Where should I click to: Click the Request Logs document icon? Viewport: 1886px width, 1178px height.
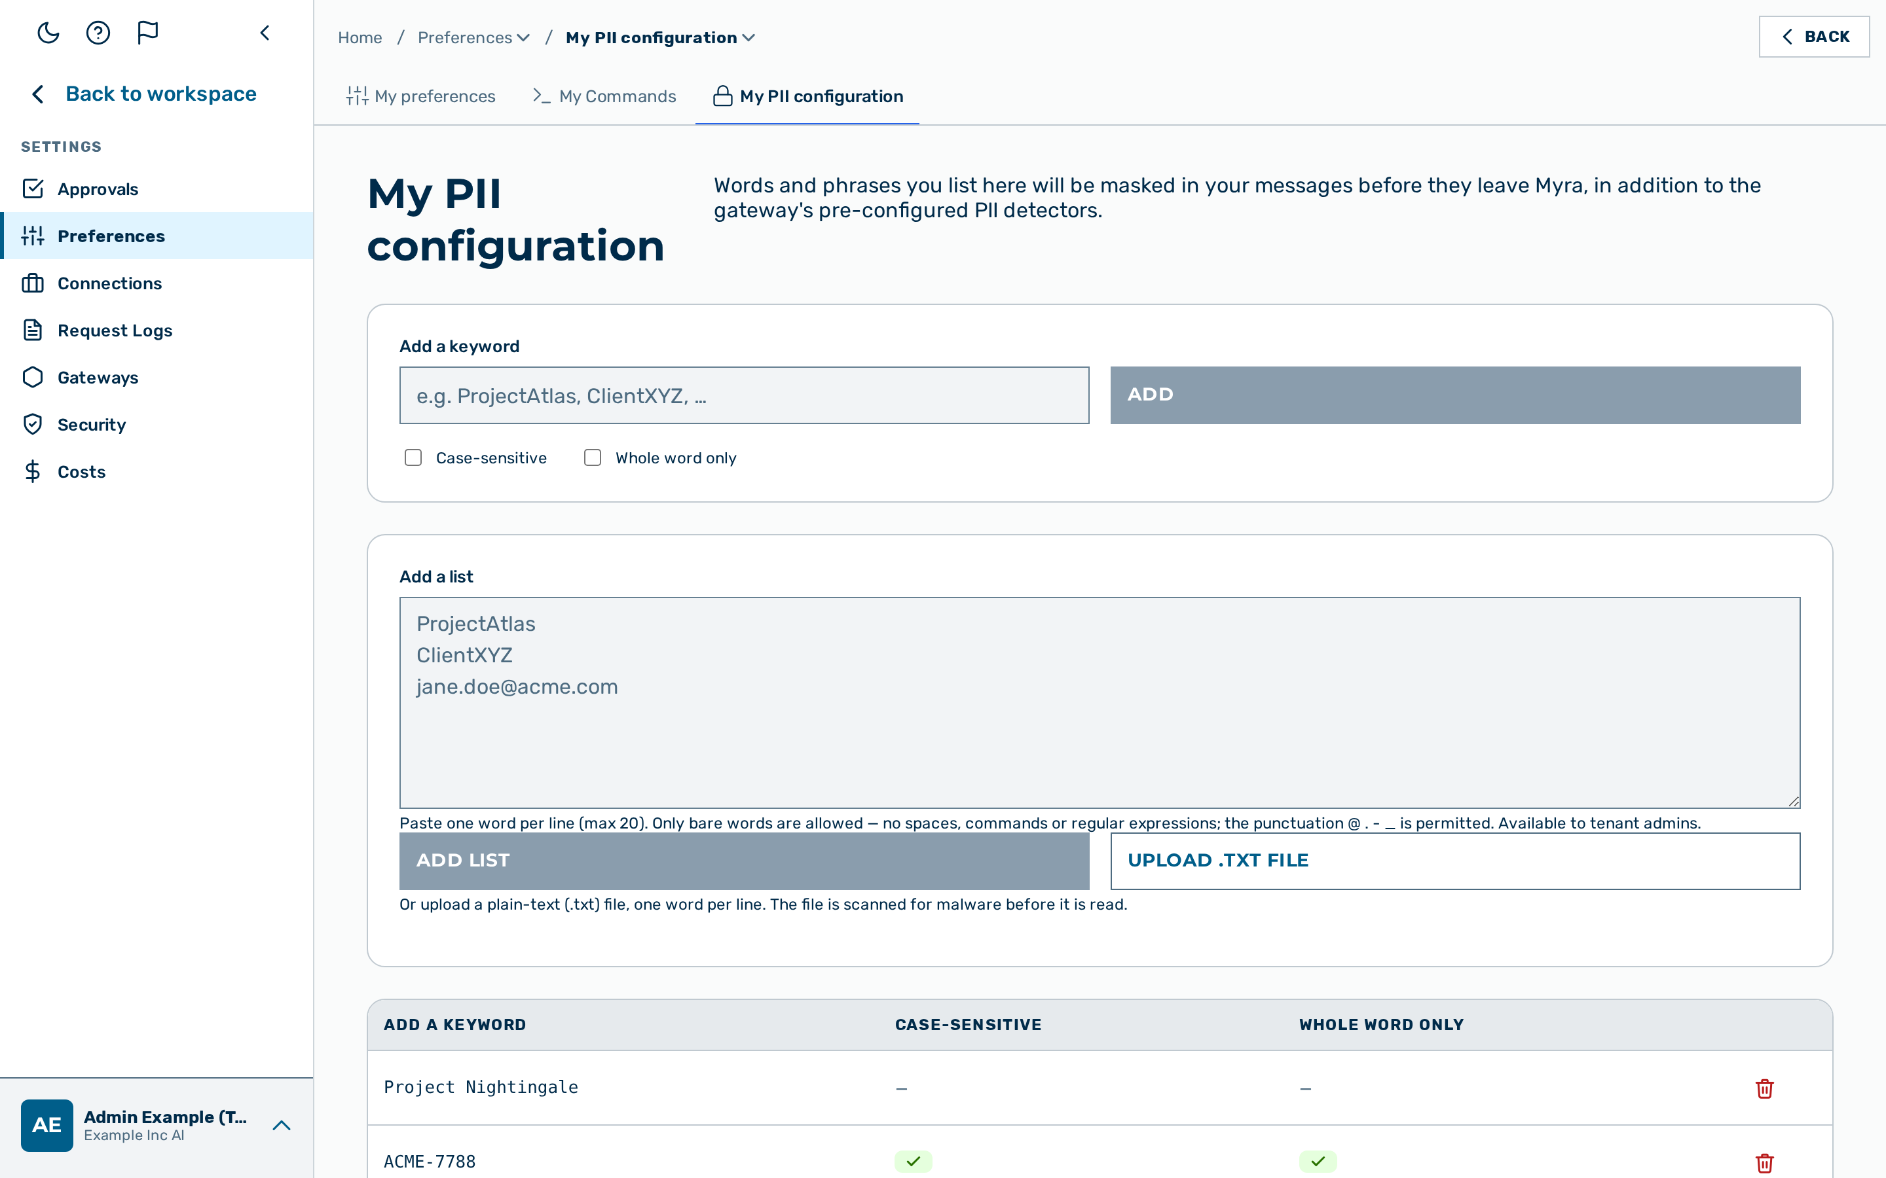click(x=33, y=330)
